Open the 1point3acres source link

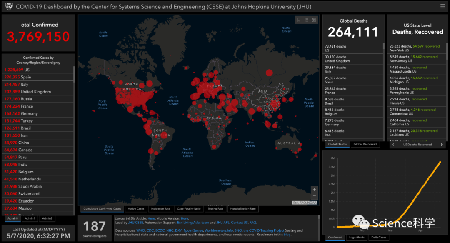click(193, 230)
